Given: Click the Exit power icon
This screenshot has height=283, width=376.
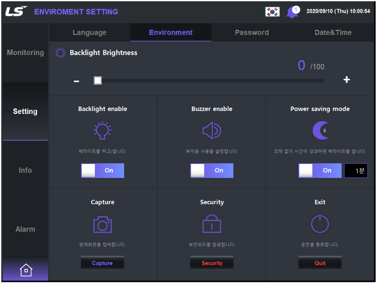Looking at the screenshot, I should (320, 224).
